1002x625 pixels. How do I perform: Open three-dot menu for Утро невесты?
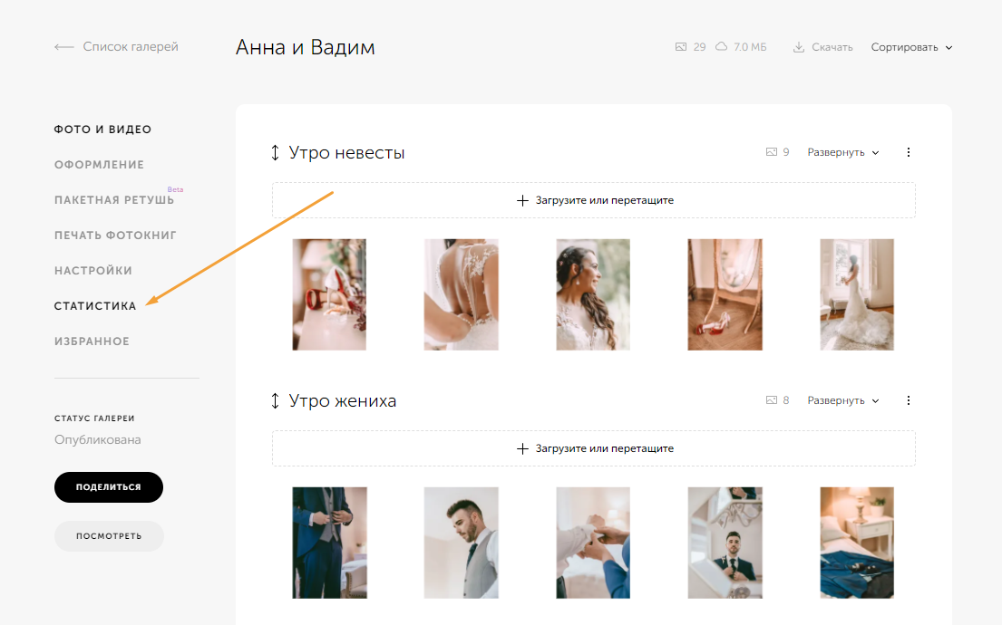(x=909, y=152)
